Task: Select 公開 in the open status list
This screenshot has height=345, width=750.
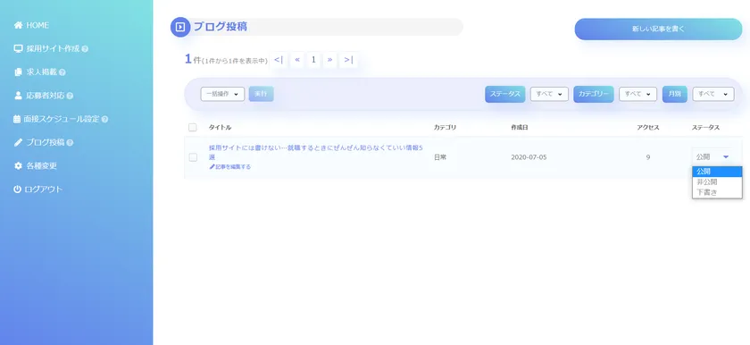Action: tap(717, 172)
